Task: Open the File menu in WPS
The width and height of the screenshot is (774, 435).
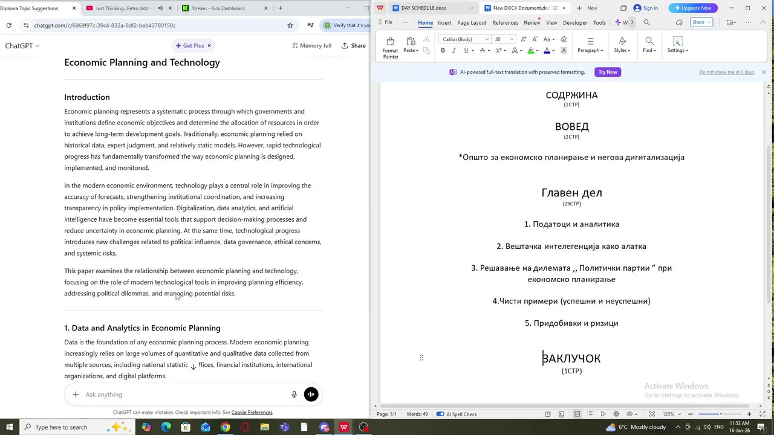Action: pyautogui.click(x=385, y=22)
